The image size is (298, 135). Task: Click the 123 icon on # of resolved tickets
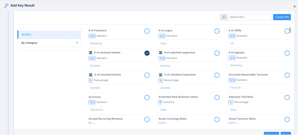click(92, 58)
